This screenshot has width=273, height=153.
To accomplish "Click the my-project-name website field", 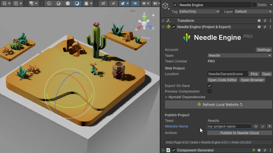I will pyautogui.click(x=229, y=127).
